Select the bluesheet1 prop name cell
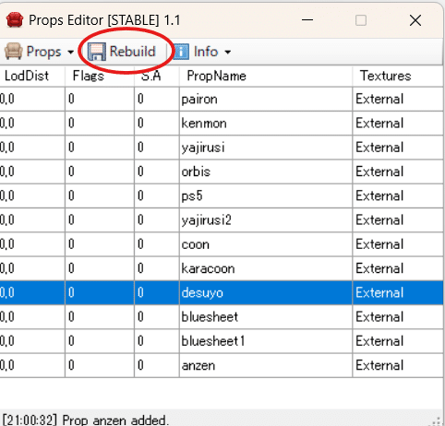The width and height of the screenshot is (445, 426). 266,341
